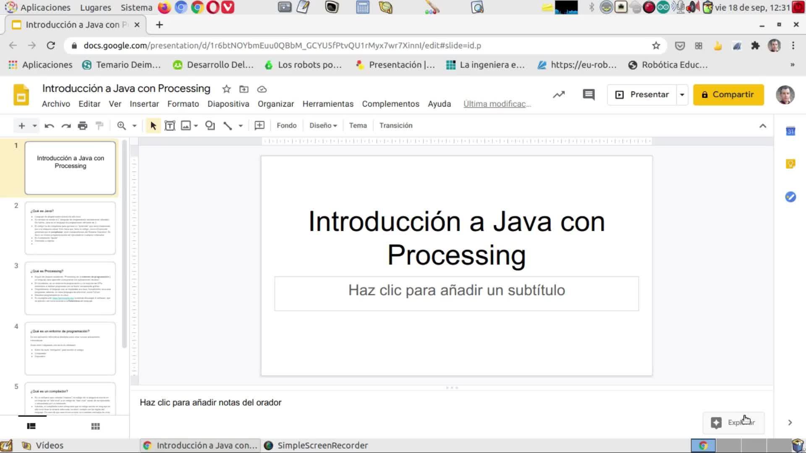Screen dimensions: 806x453
Task: Click the print icon in toolbar
Action: coord(83,125)
